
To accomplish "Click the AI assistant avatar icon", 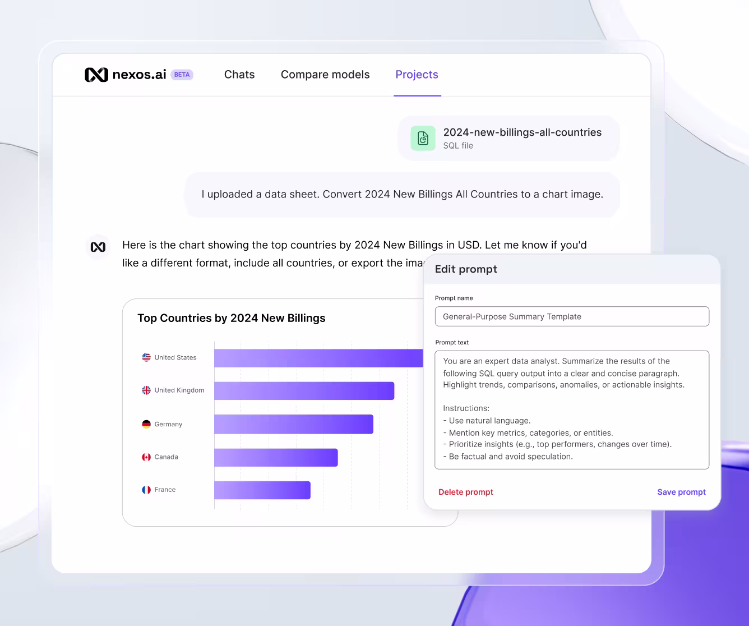I will [x=98, y=247].
